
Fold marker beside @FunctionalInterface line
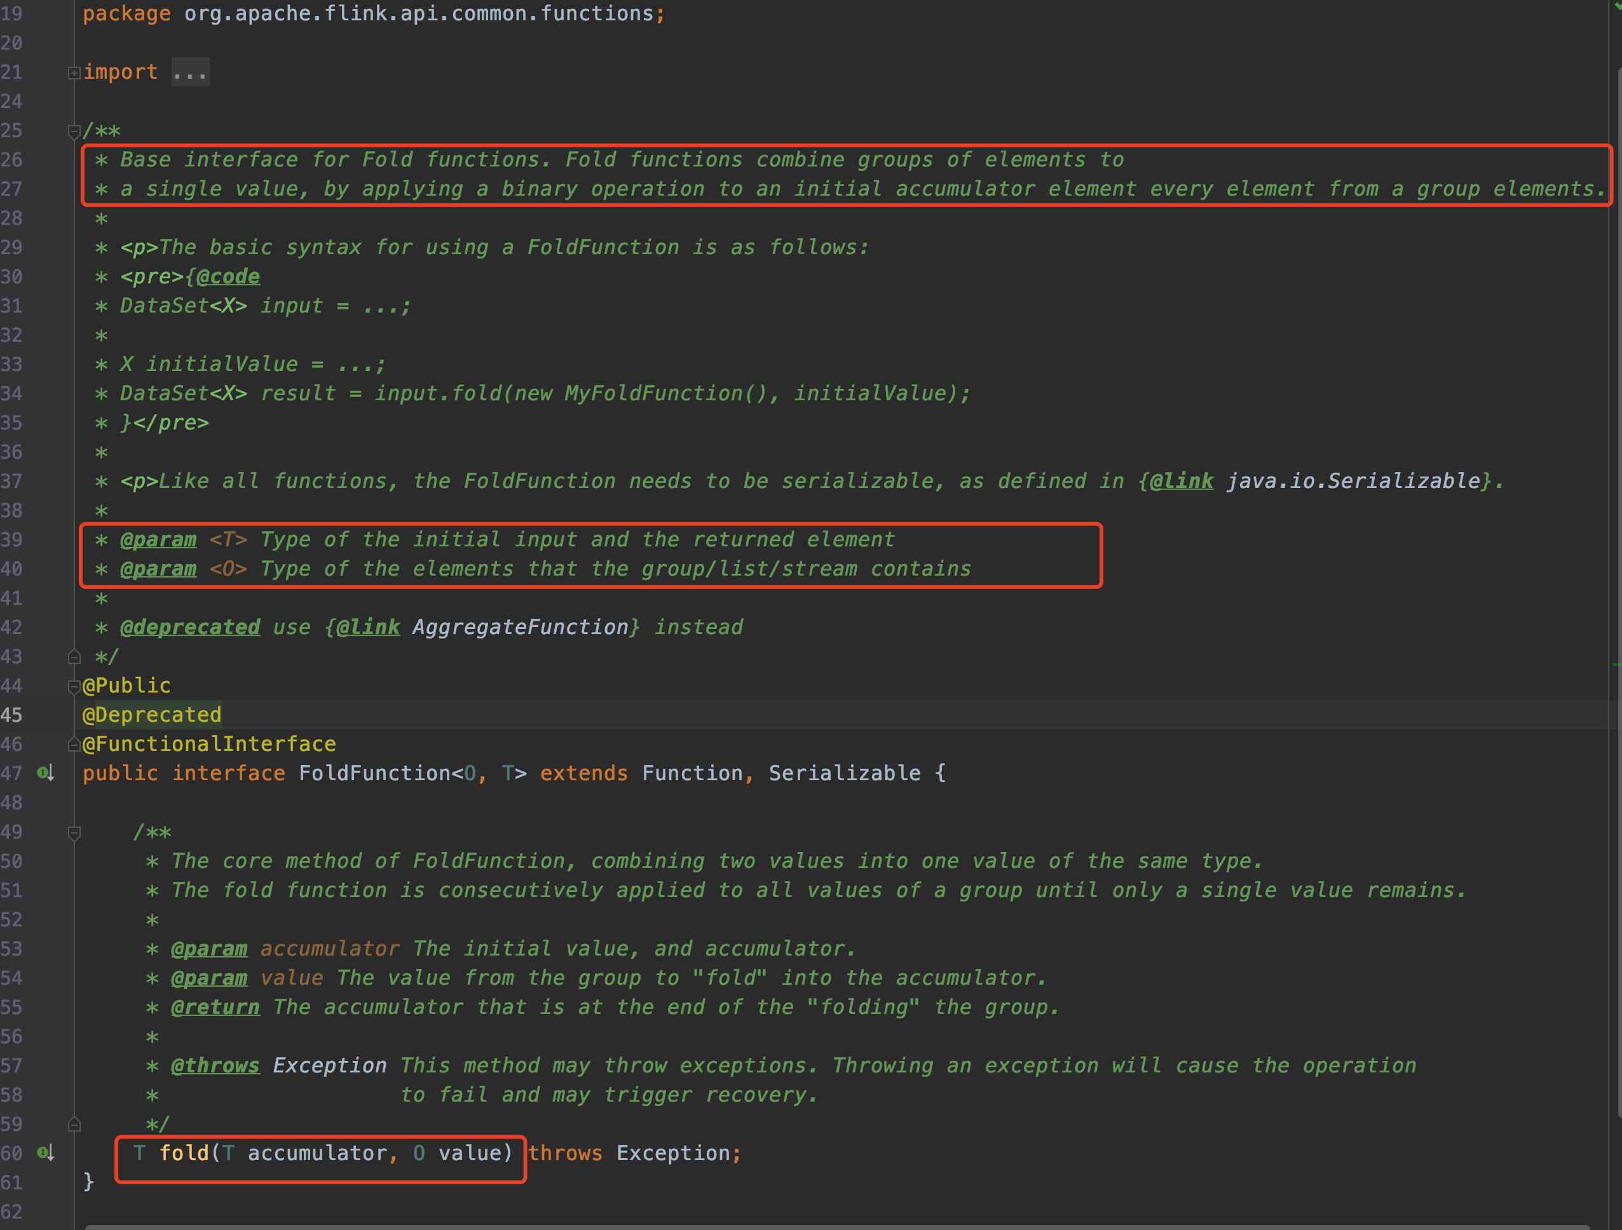[74, 745]
